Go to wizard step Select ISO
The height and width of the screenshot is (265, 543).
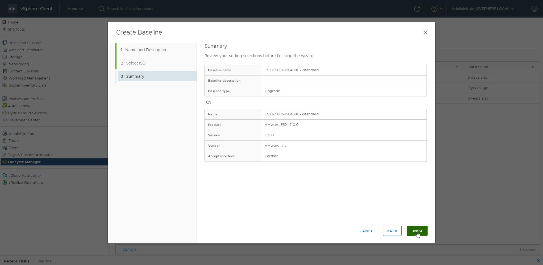[x=135, y=63]
